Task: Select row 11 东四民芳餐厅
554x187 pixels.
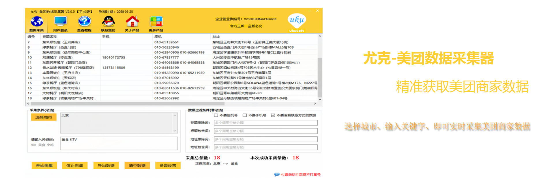Action: (172, 62)
